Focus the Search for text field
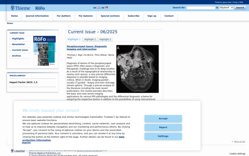The width and height of the screenshot is (249, 156). [x=201, y=7]
